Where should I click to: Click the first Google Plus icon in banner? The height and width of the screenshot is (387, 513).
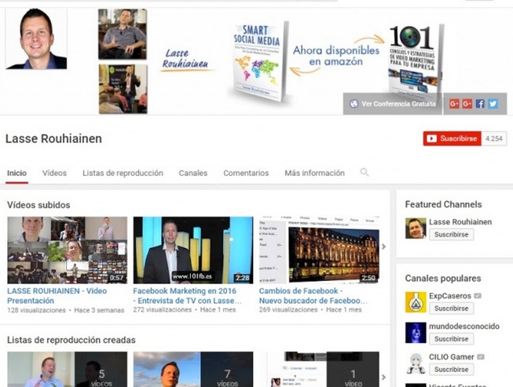[454, 104]
